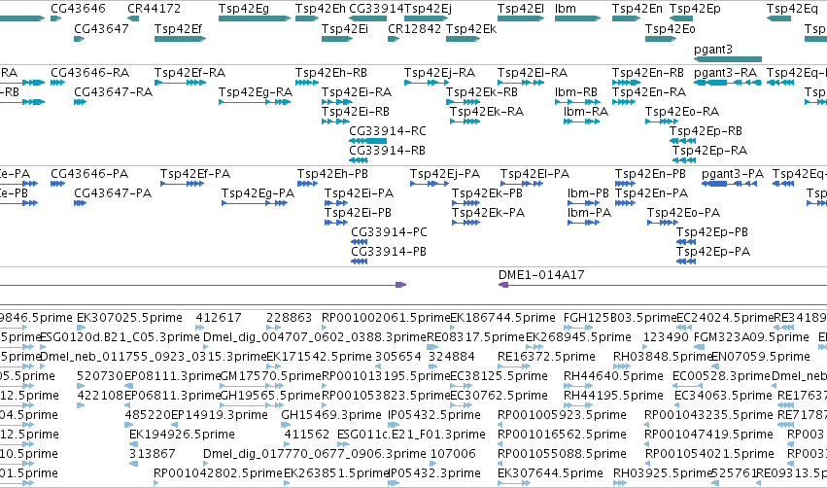Viewport: 827px width, 488px height.
Task: Select the ESG011c.E21_F01.3prime EST label
Action: click(411, 435)
